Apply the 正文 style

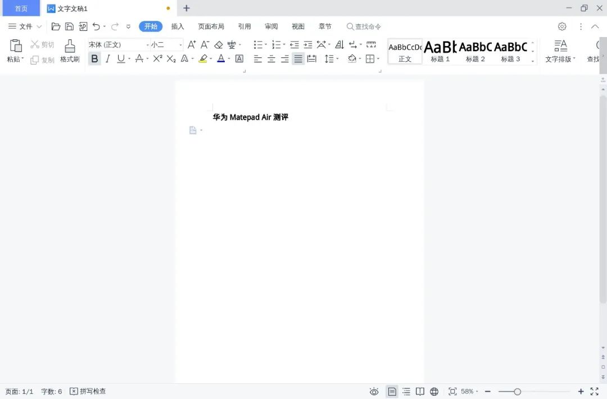[405, 52]
